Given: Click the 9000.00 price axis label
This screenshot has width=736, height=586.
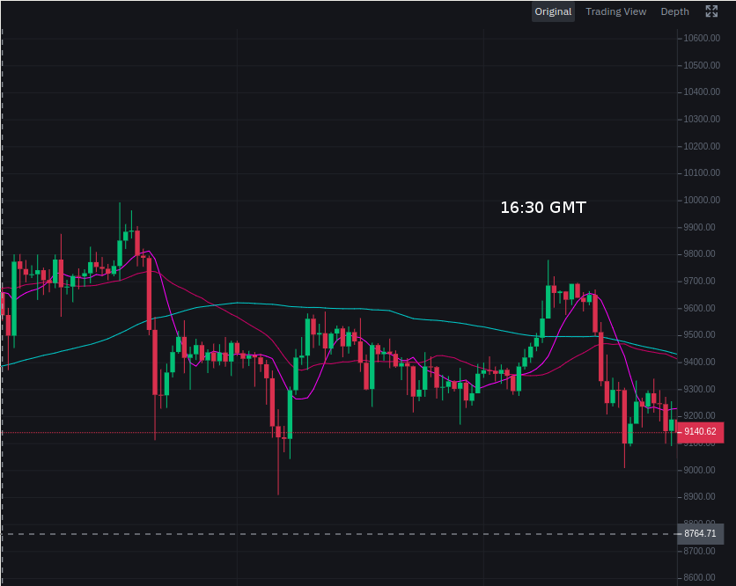Looking at the screenshot, I should 699,470.
